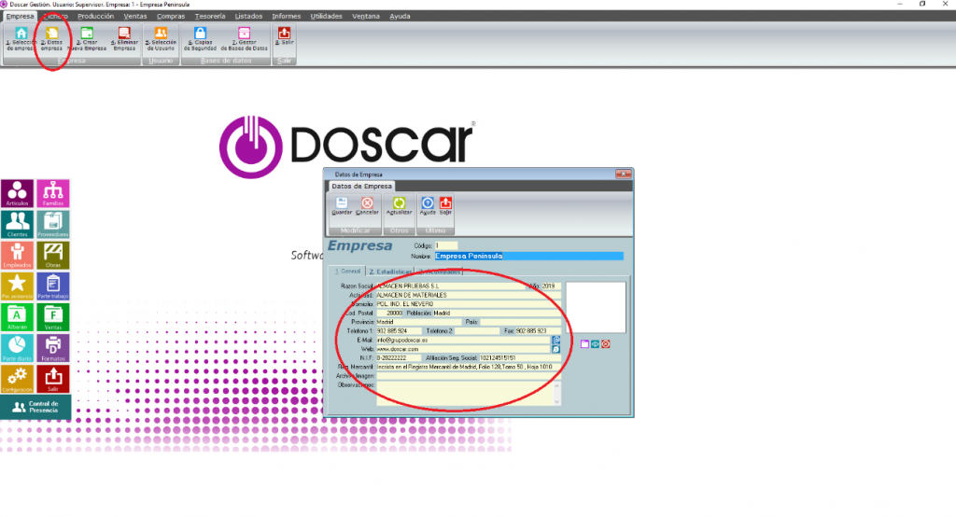956x516 pixels.
Task: Click Cancelar in Datos de Empresa dialog
Action: pos(367,206)
